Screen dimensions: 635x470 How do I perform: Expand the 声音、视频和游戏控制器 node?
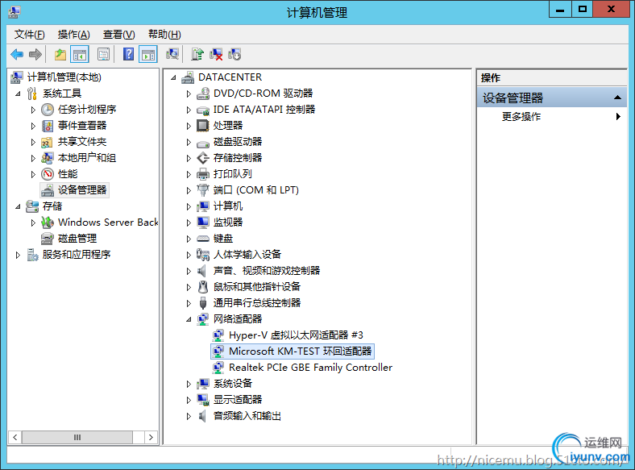click(189, 271)
